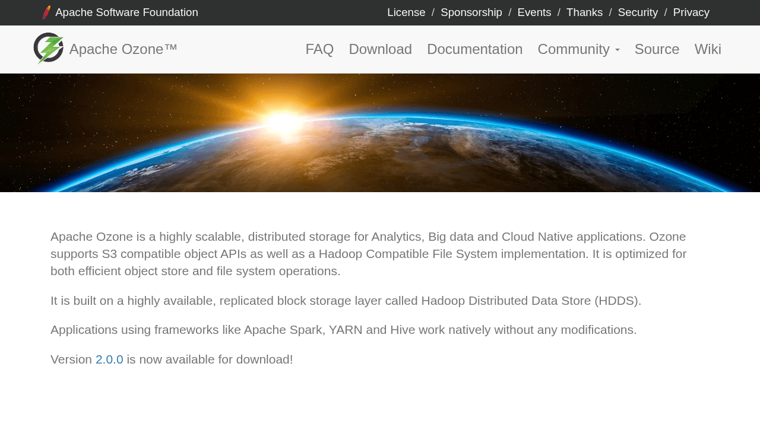Visit the Events link
Image resolution: width=760 pixels, height=427 pixels.
point(534,12)
